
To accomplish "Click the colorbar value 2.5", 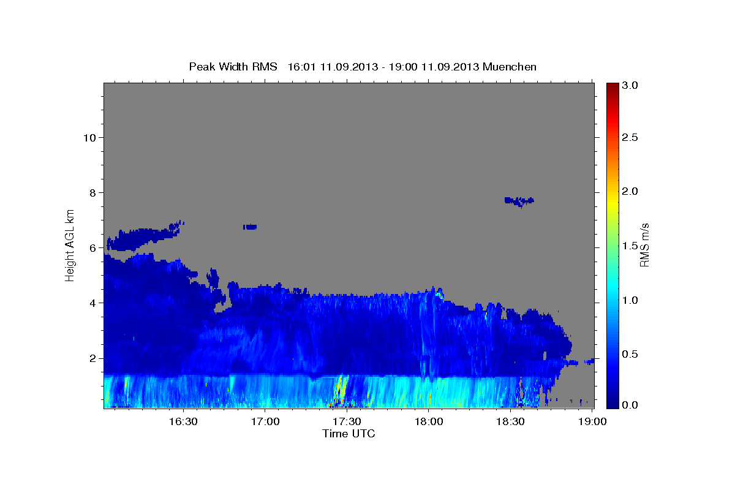I will coord(630,137).
